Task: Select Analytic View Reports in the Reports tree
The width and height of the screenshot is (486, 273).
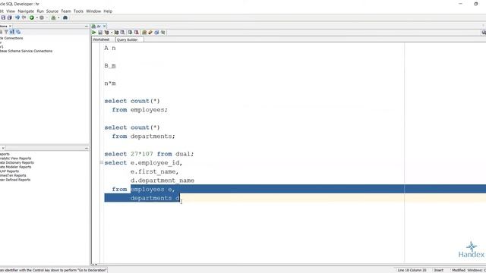Action: tap(15, 158)
